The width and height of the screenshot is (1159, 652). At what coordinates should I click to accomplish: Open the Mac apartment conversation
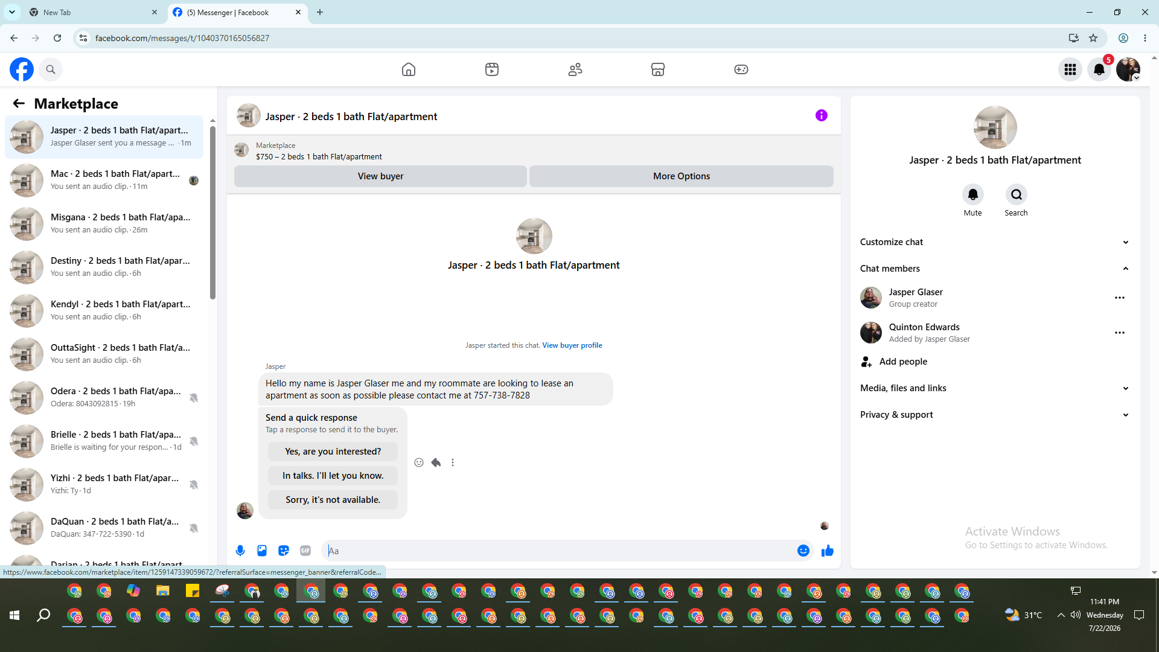coord(104,181)
